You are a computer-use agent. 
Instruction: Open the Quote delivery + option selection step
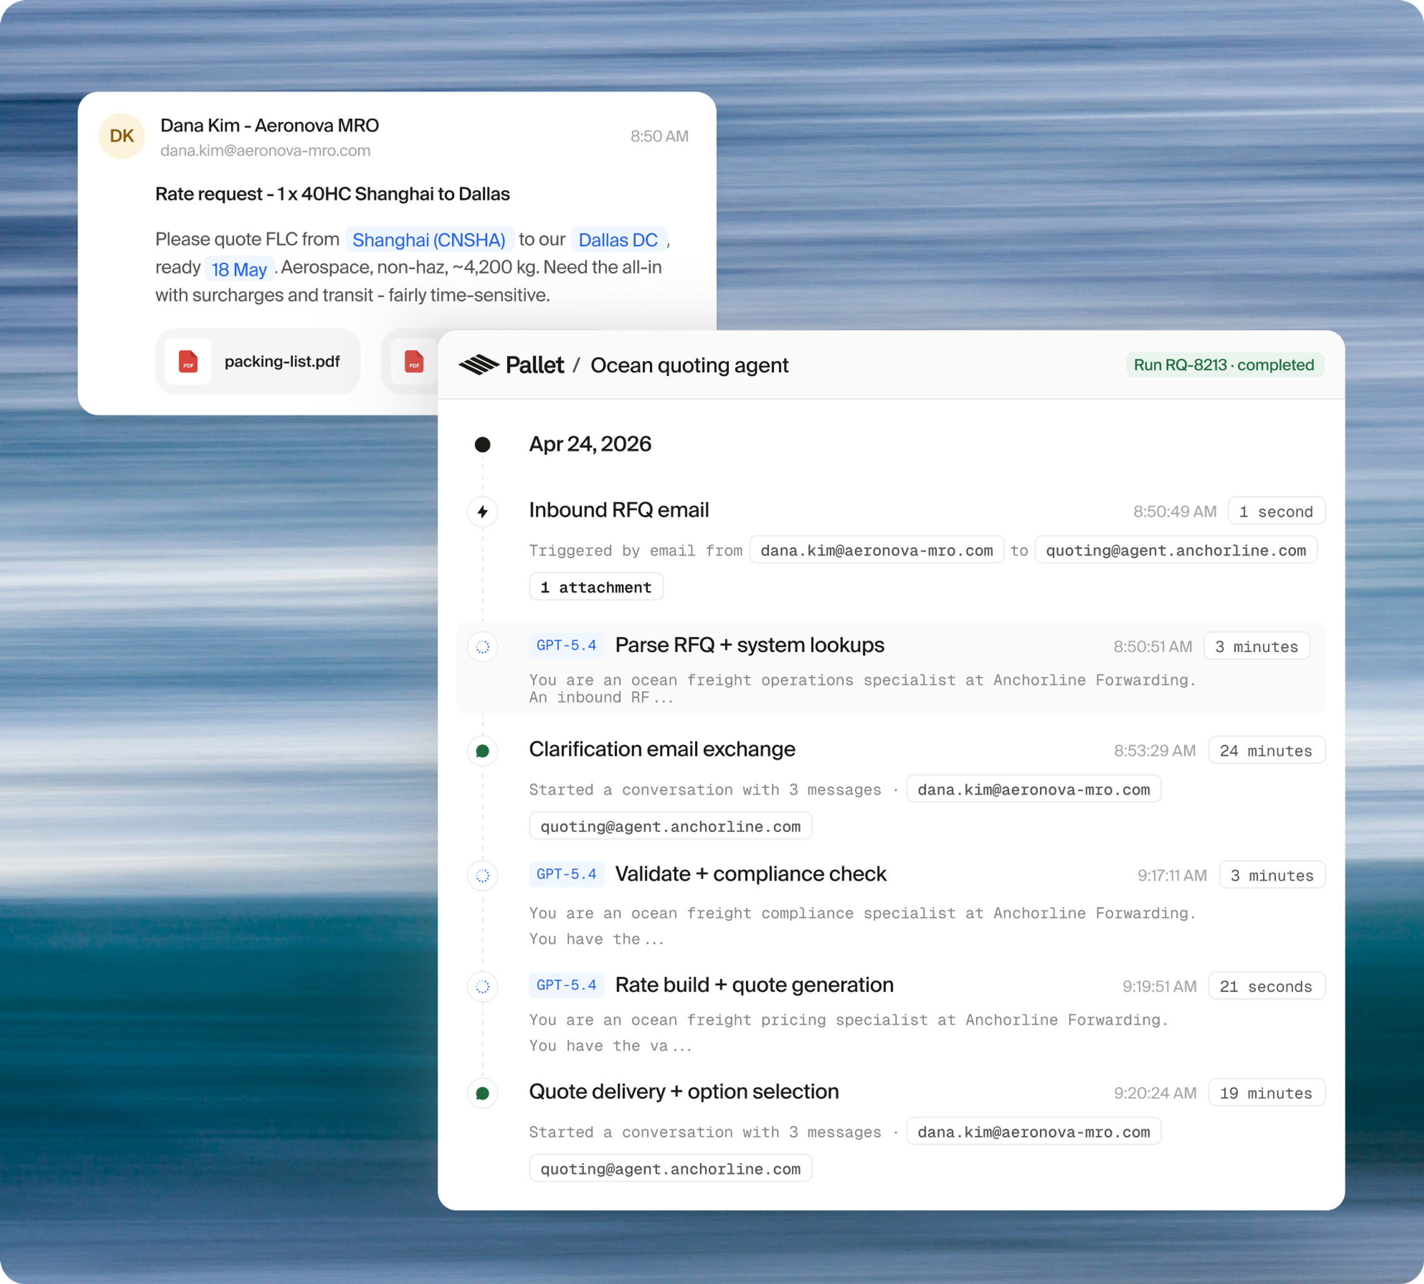coord(684,1092)
